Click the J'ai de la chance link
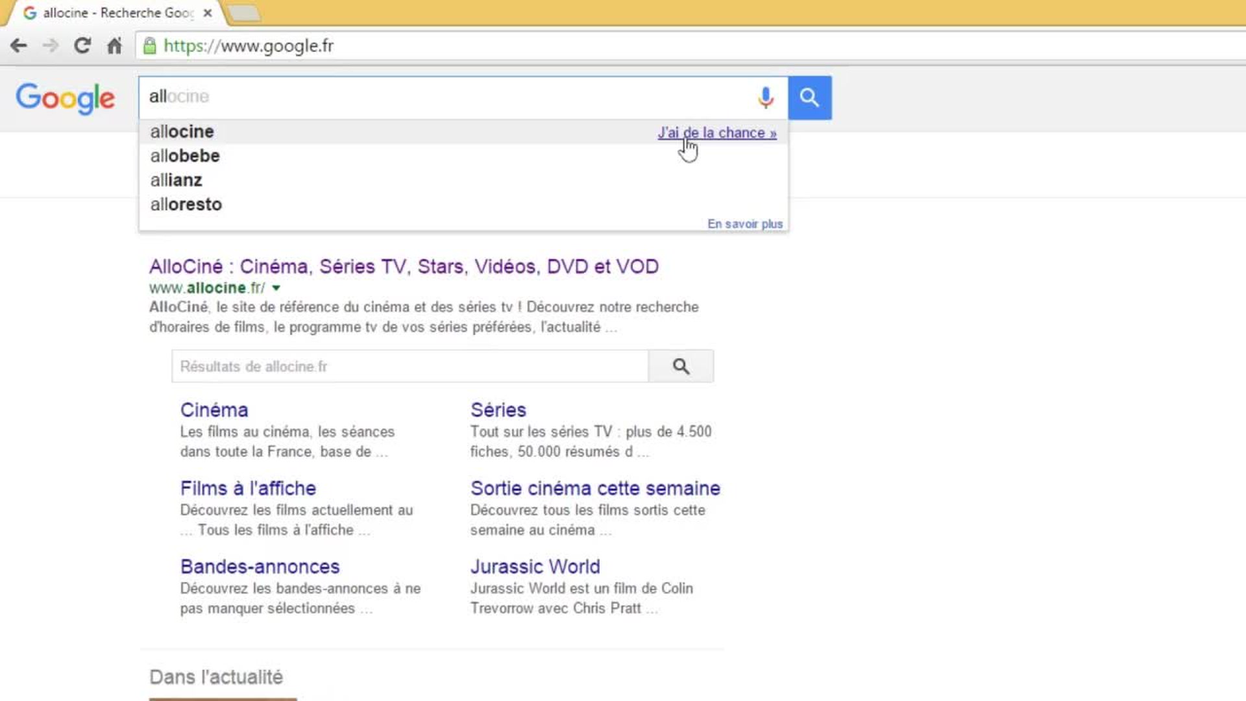The width and height of the screenshot is (1246, 701). tap(717, 133)
